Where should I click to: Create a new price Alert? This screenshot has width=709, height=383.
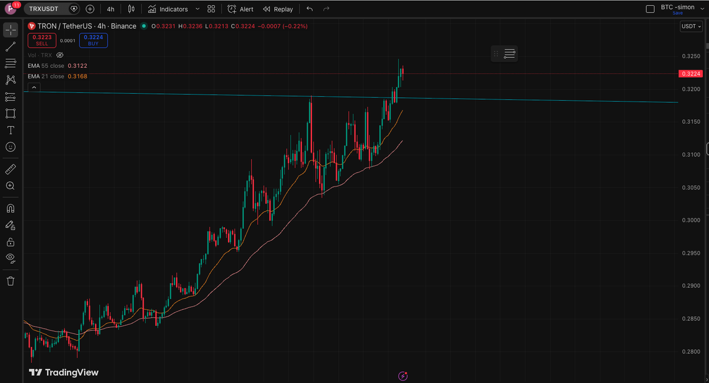point(240,9)
